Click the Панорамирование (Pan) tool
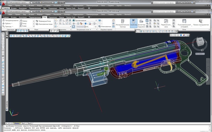Screen dimensions: 212x132 (x=11, y=21)
